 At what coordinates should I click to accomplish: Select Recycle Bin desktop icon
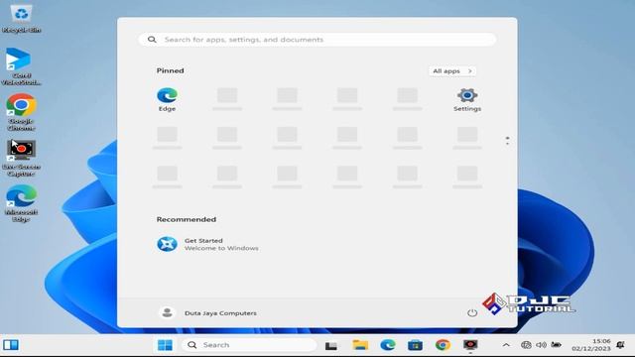(21, 19)
